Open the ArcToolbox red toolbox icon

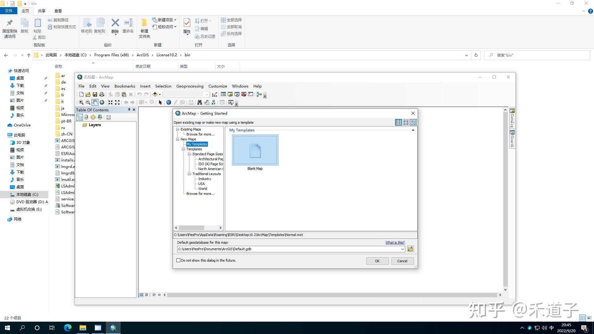244,94
